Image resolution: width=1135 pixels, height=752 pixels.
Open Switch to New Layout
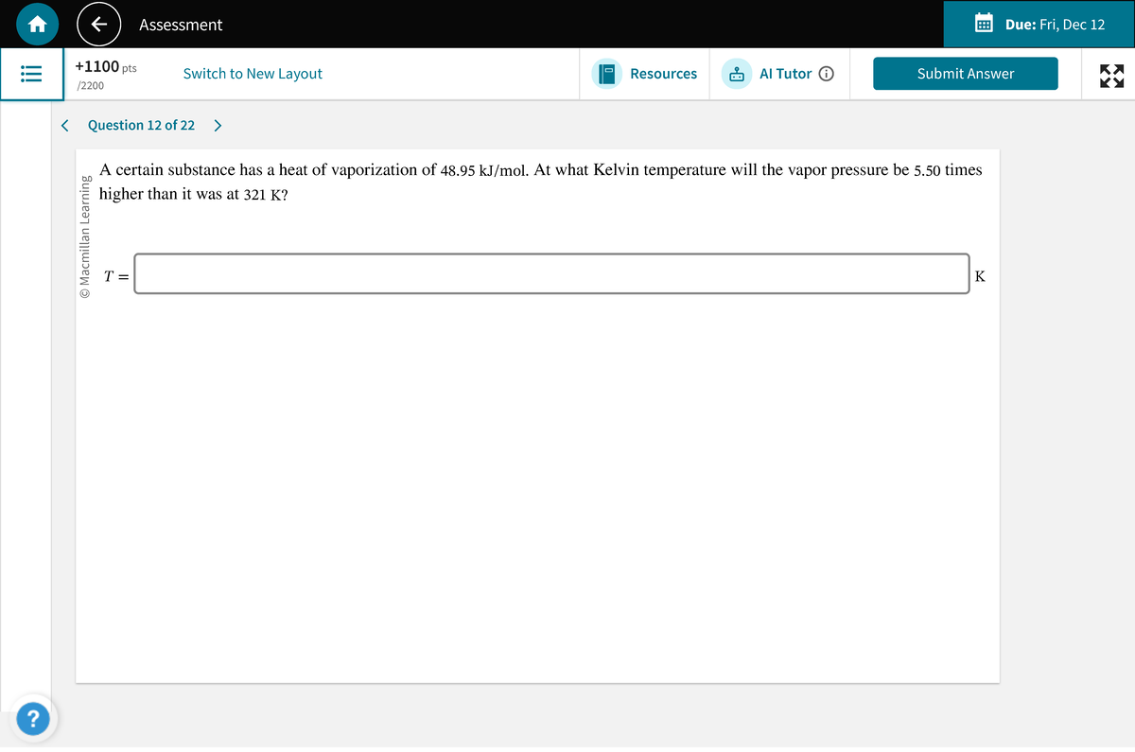[x=253, y=73]
